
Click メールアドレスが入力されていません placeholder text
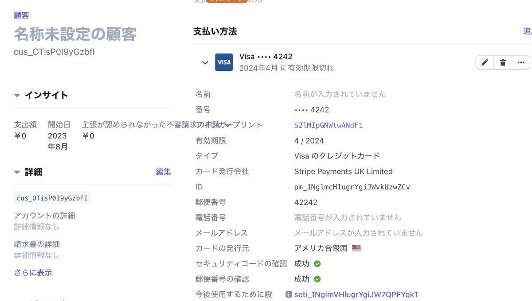pos(359,233)
